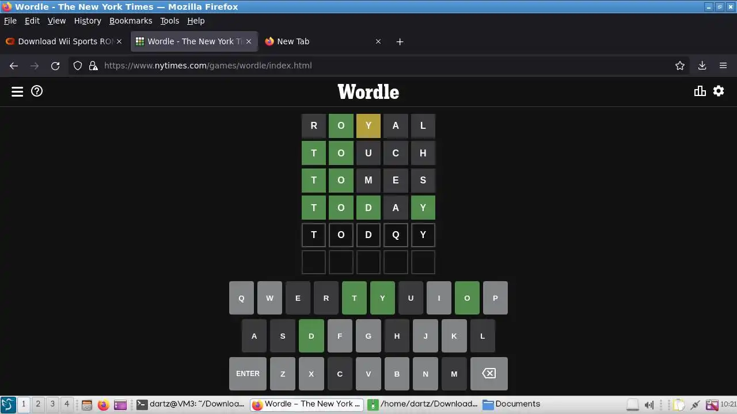Open the Edit menu
This screenshot has width=737, height=414.
coord(32,21)
